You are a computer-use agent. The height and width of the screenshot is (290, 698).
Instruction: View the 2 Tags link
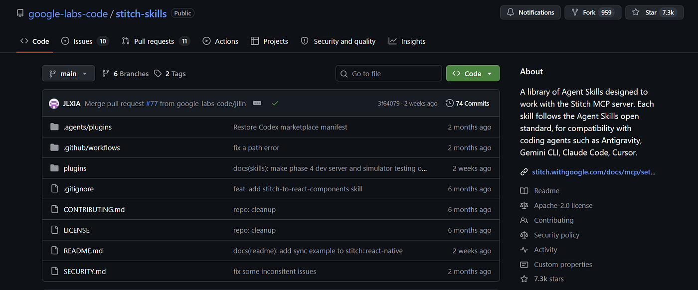170,74
